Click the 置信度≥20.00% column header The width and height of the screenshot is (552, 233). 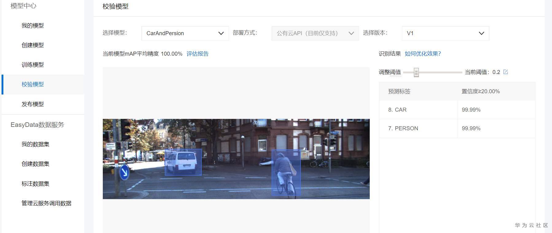[x=481, y=91]
